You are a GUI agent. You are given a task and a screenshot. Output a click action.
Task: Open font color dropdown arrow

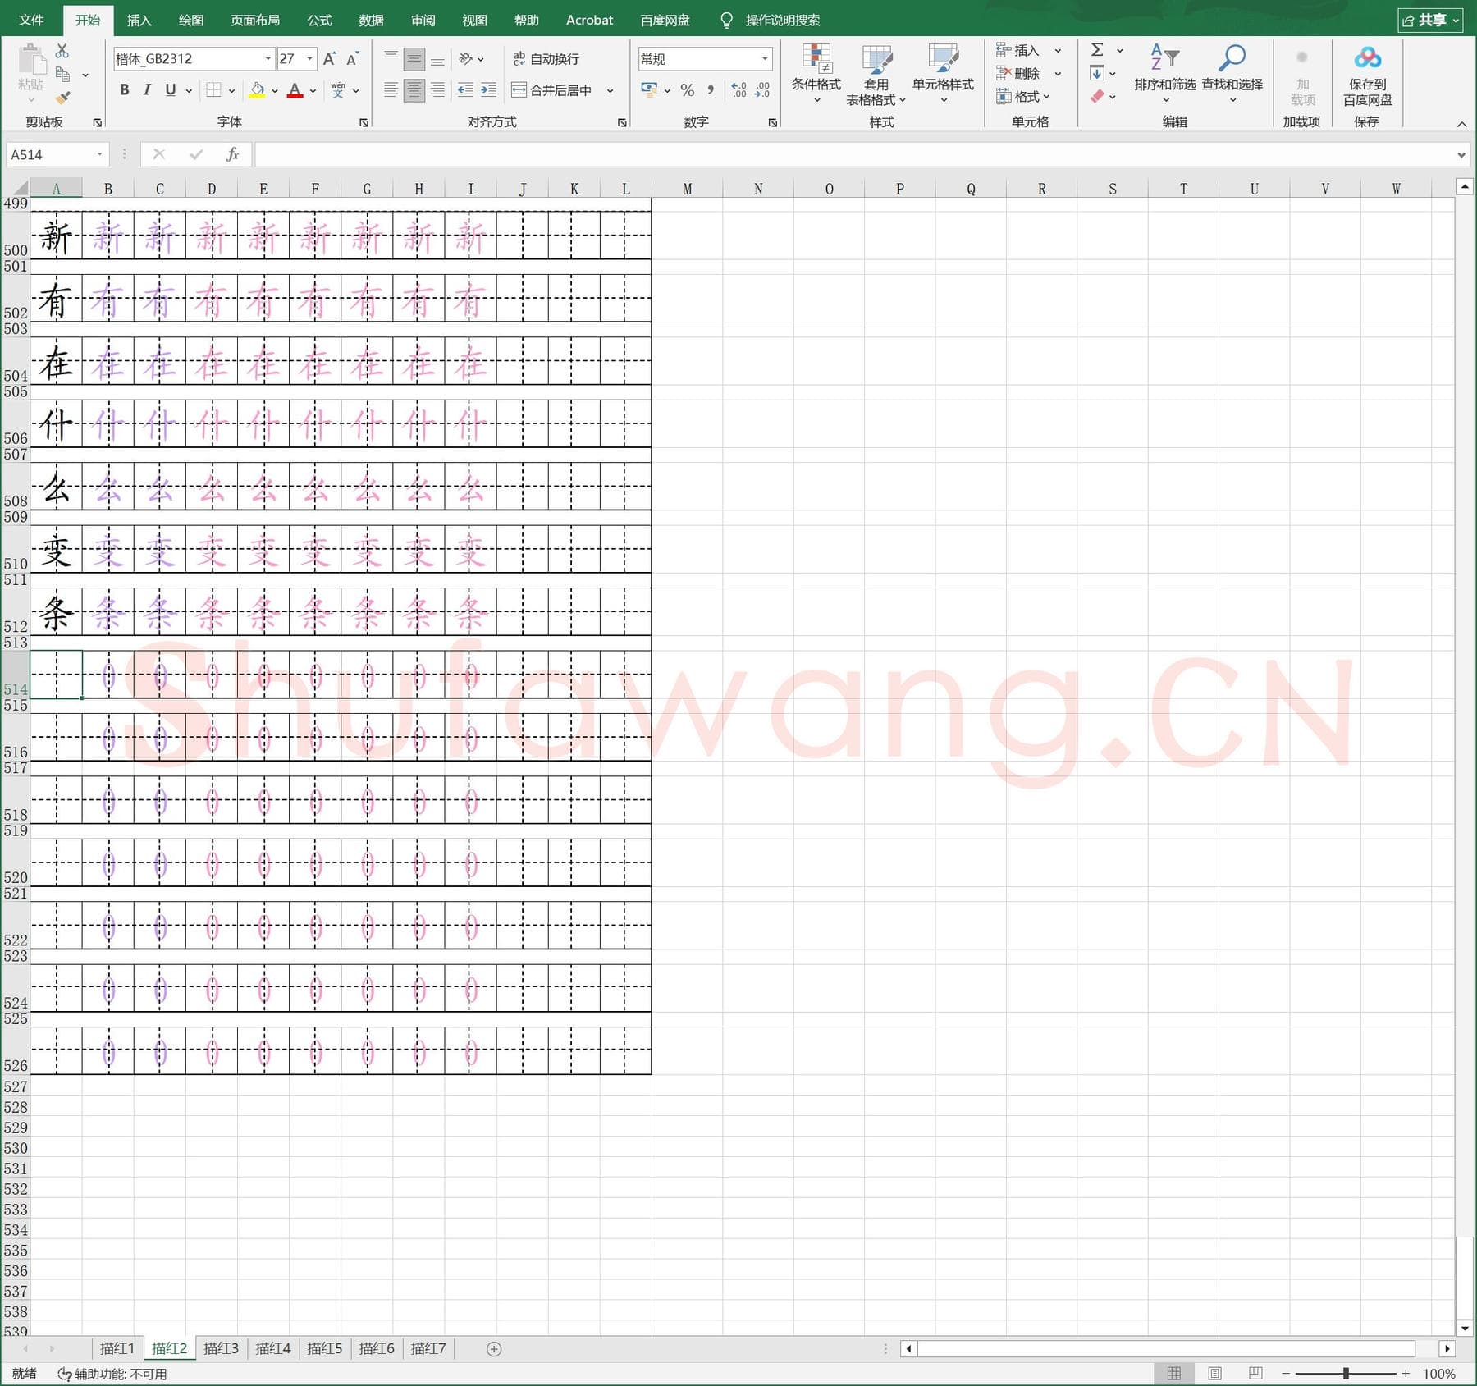[x=313, y=90]
